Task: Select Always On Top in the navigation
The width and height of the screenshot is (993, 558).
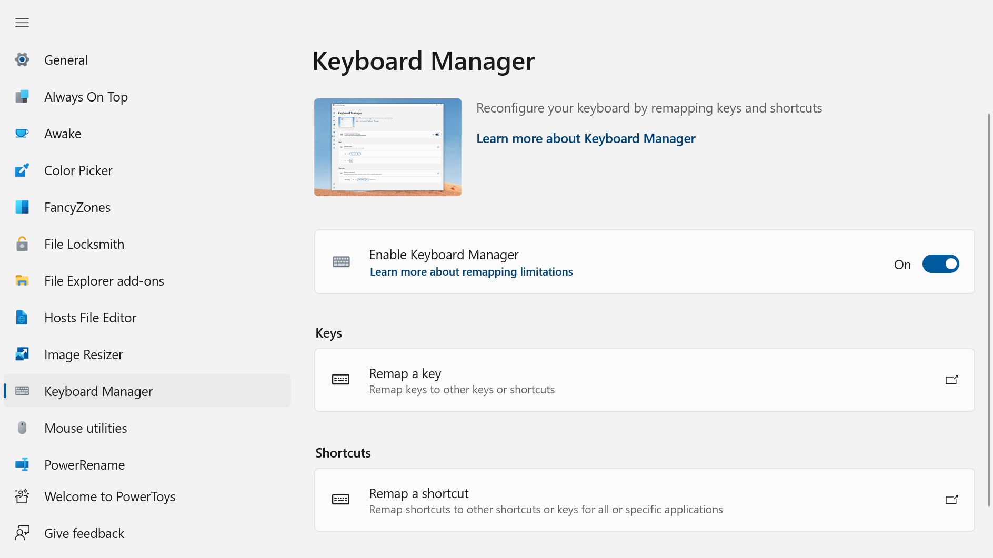Action: tap(86, 96)
